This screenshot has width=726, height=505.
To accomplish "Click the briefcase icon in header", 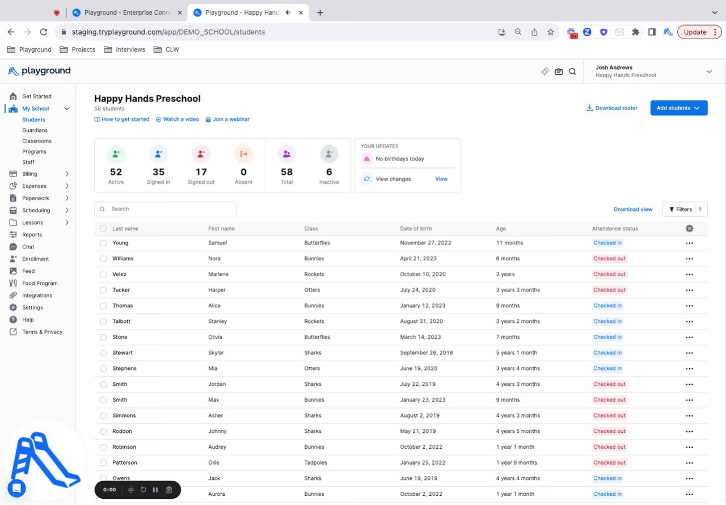I will pos(559,71).
